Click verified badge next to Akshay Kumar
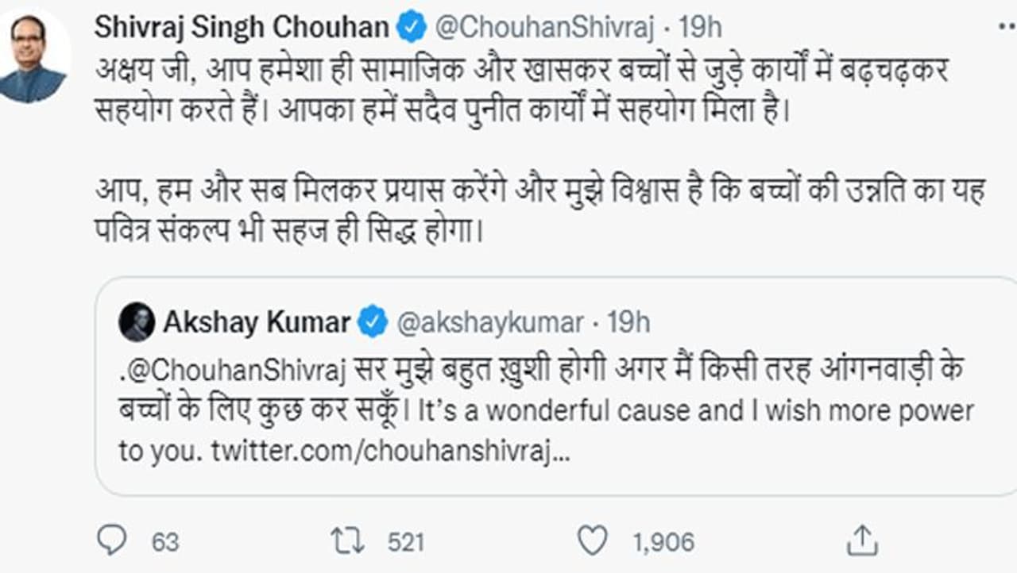 pyautogui.click(x=373, y=322)
